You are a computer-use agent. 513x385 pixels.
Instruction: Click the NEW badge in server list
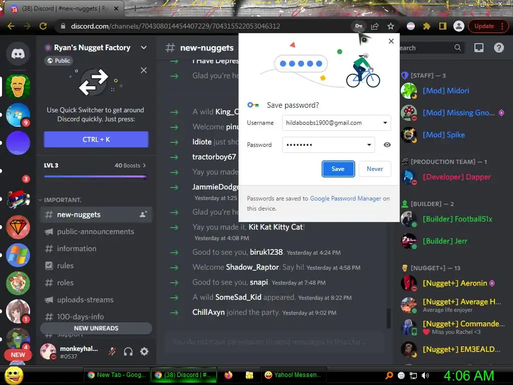coord(18,354)
